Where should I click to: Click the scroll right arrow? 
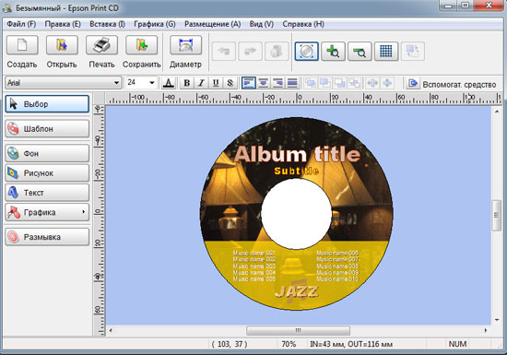point(485,330)
